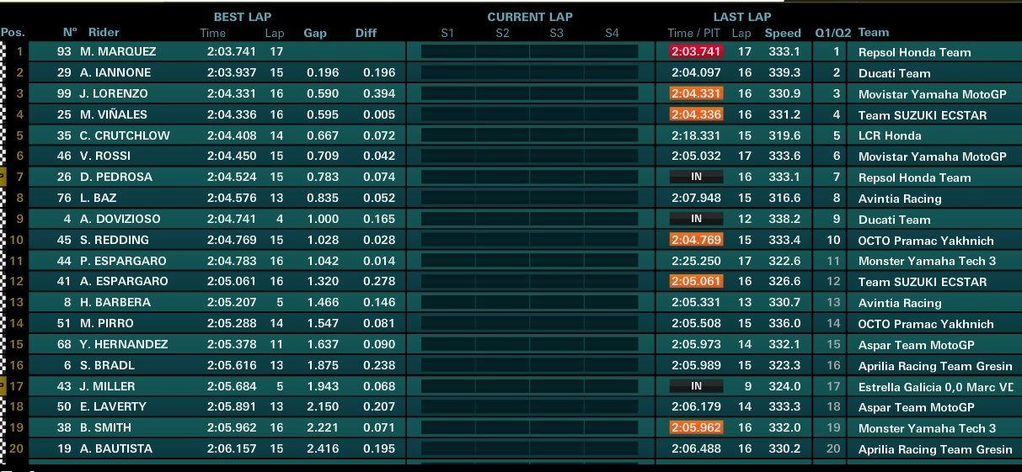1022x472 pixels.
Task: Select the CURRENT LAP column group header
Action: pos(530,17)
